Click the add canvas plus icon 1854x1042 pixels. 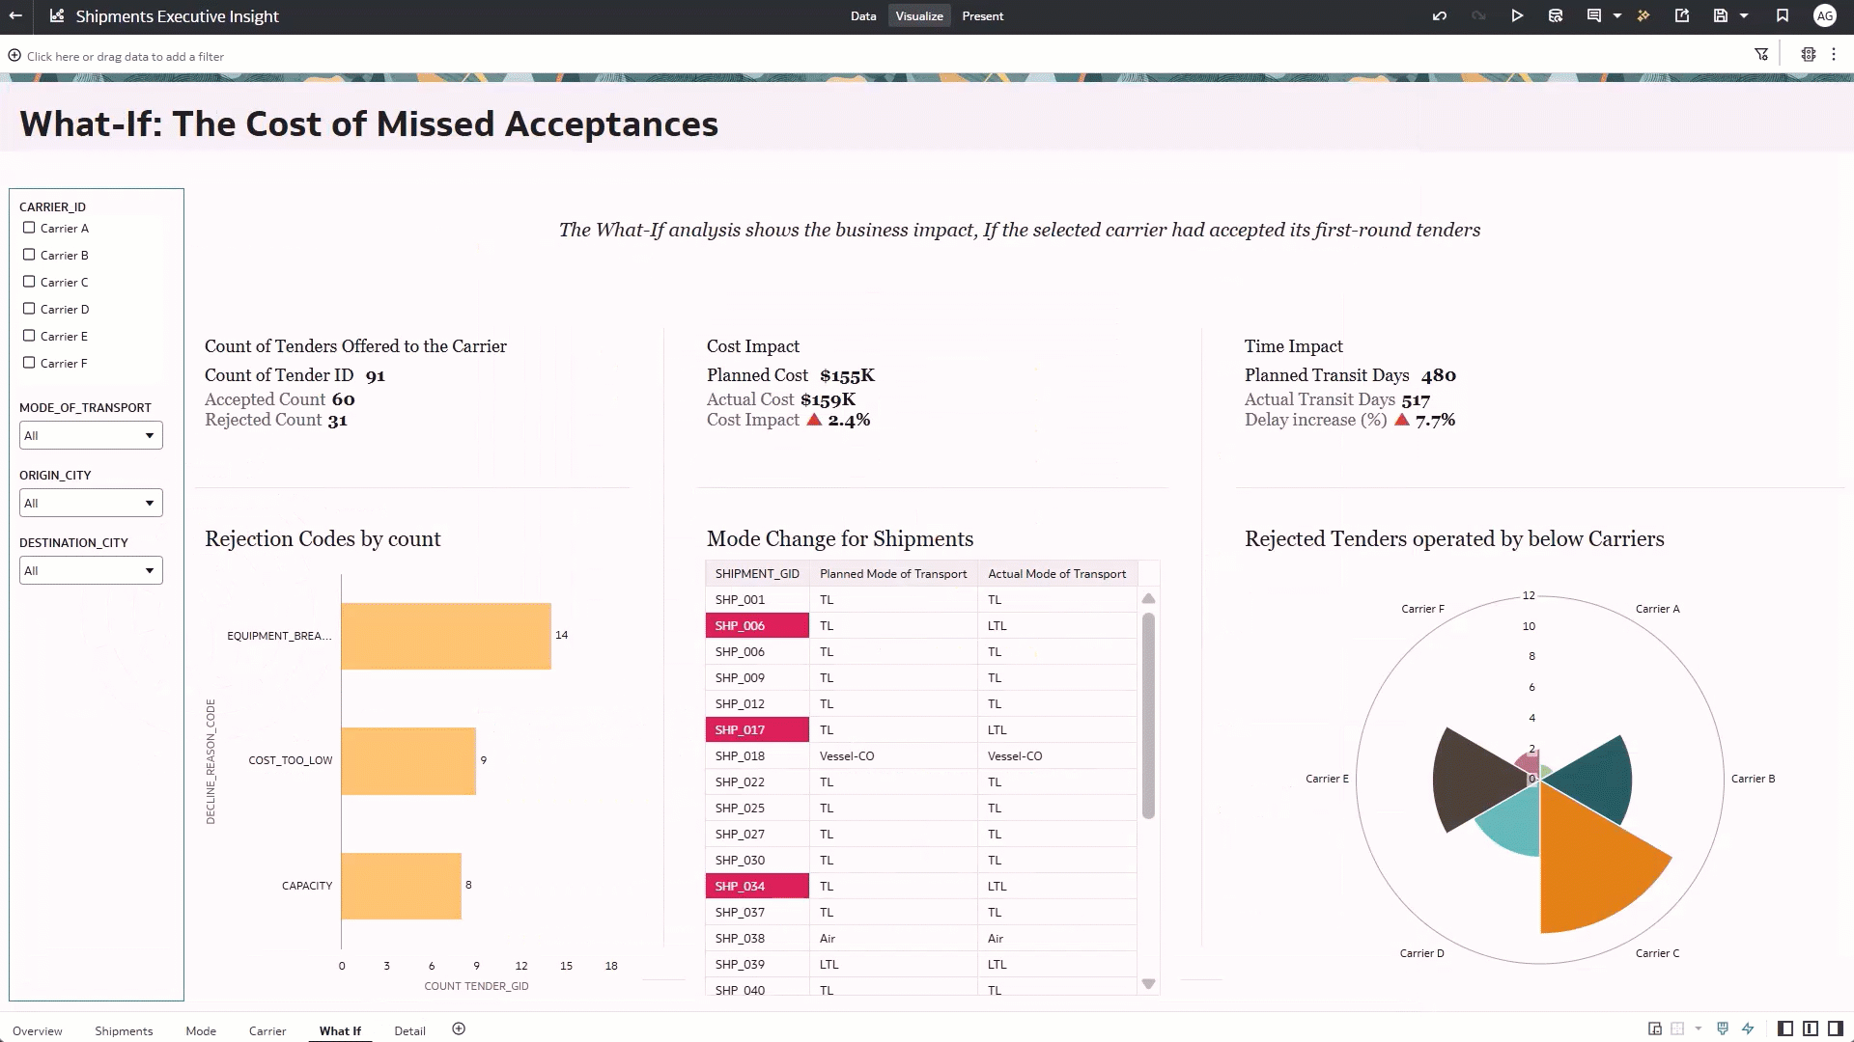tap(459, 1029)
